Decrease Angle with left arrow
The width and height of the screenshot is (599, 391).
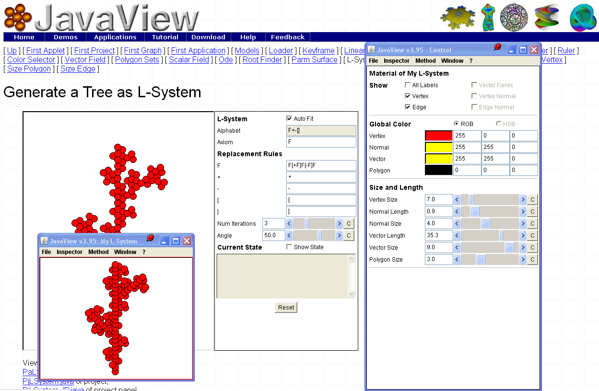pyautogui.click(x=289, y=236)
